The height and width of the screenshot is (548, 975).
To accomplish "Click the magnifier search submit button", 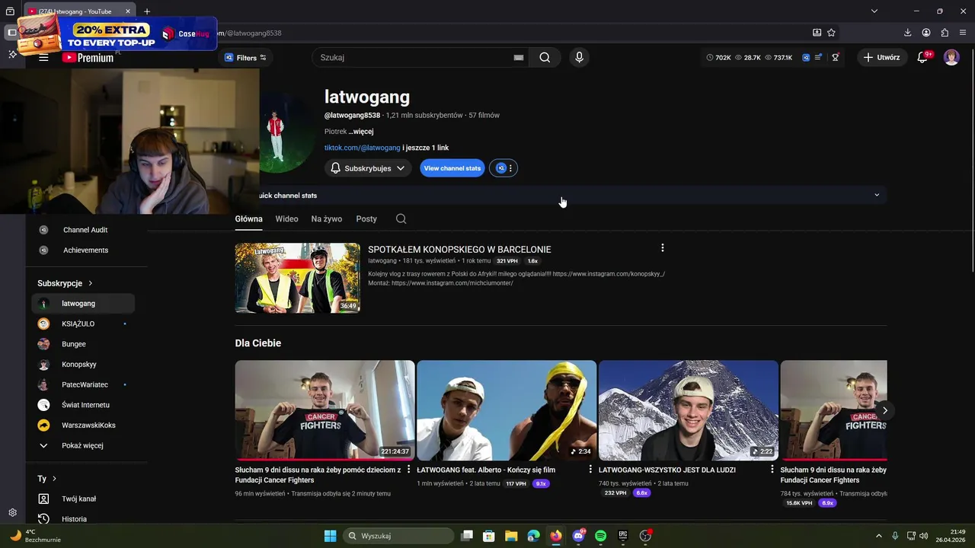I will (545, 57).
